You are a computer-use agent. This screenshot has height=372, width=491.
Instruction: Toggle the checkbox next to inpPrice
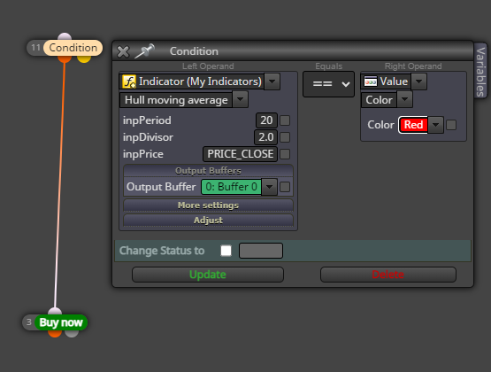pyautogui.click(x=285, y=154)
